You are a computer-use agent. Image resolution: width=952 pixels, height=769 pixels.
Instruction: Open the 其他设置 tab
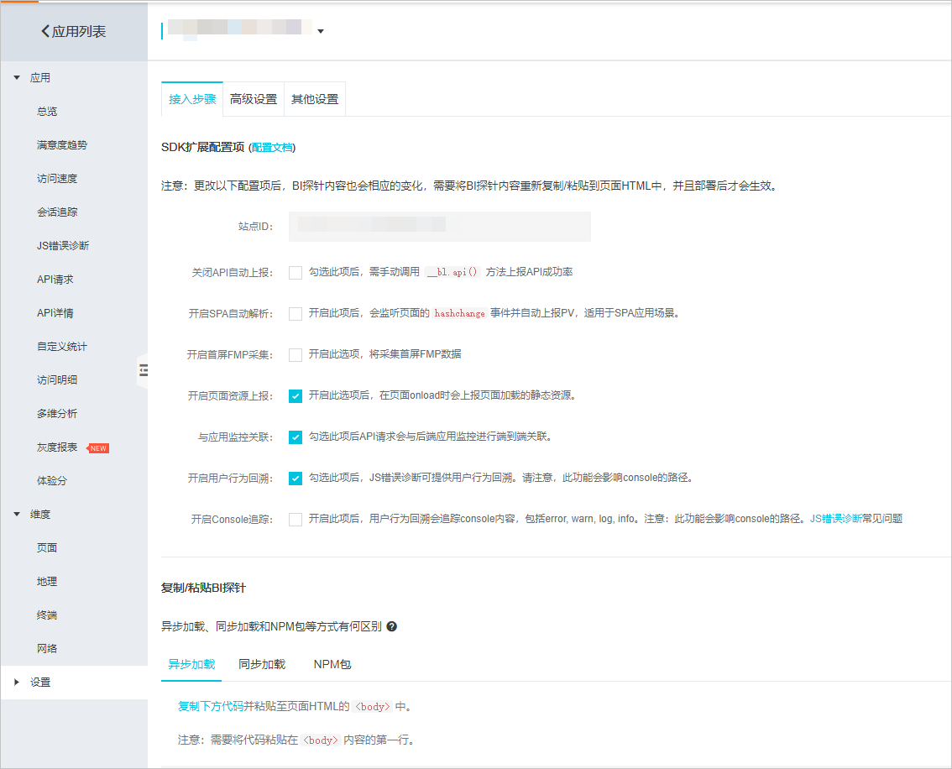(315, 99)
